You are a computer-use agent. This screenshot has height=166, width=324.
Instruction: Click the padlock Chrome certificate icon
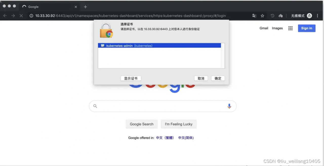click(106, 30)
